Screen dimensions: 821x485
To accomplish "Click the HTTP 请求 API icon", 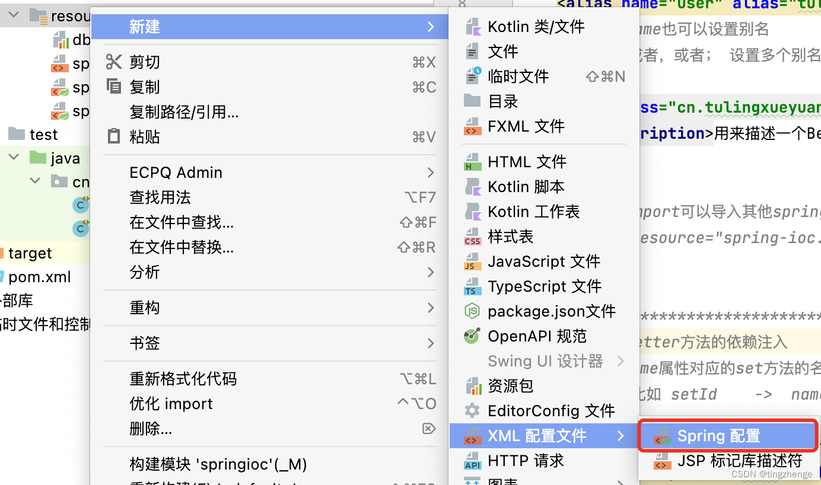I will pyautogui.click(x=472, y=461).
